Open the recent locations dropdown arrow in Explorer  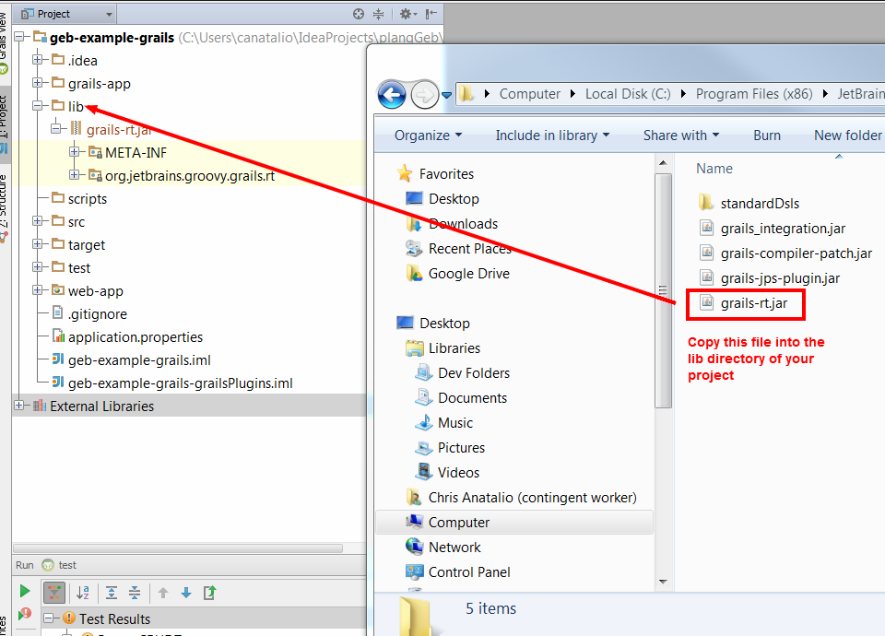click(x=446, y=95)
